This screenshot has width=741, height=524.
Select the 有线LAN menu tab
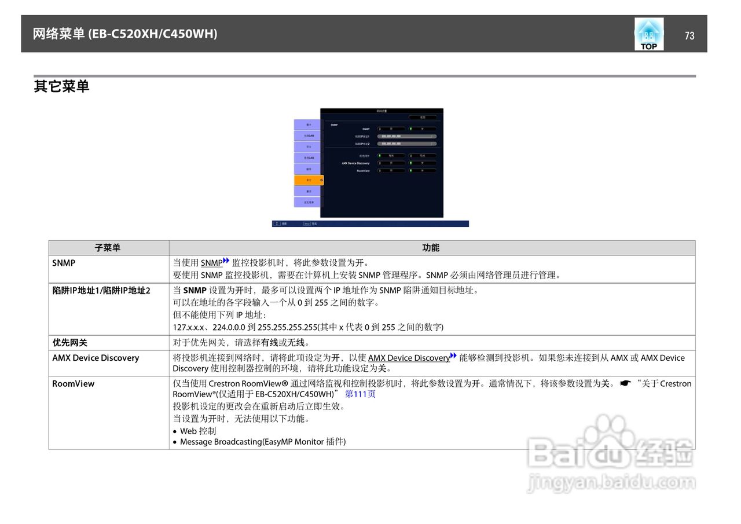coord(307,157)
